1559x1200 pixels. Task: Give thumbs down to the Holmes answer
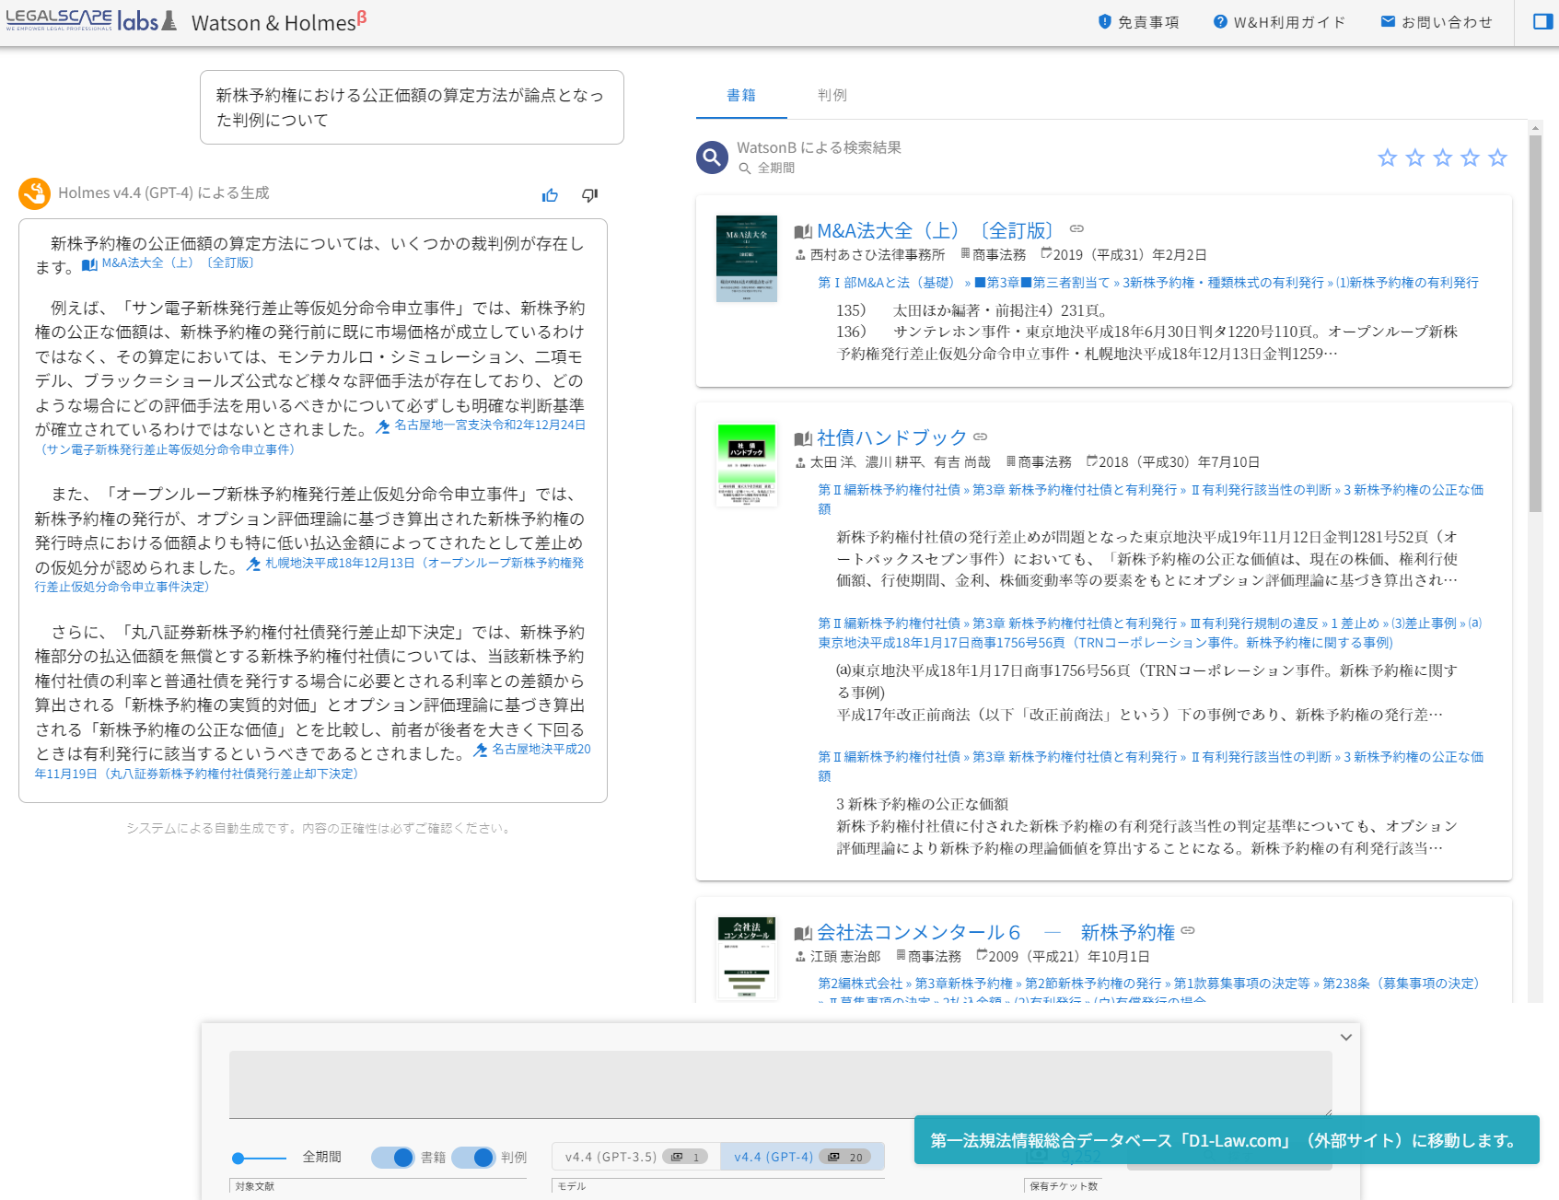589,194
